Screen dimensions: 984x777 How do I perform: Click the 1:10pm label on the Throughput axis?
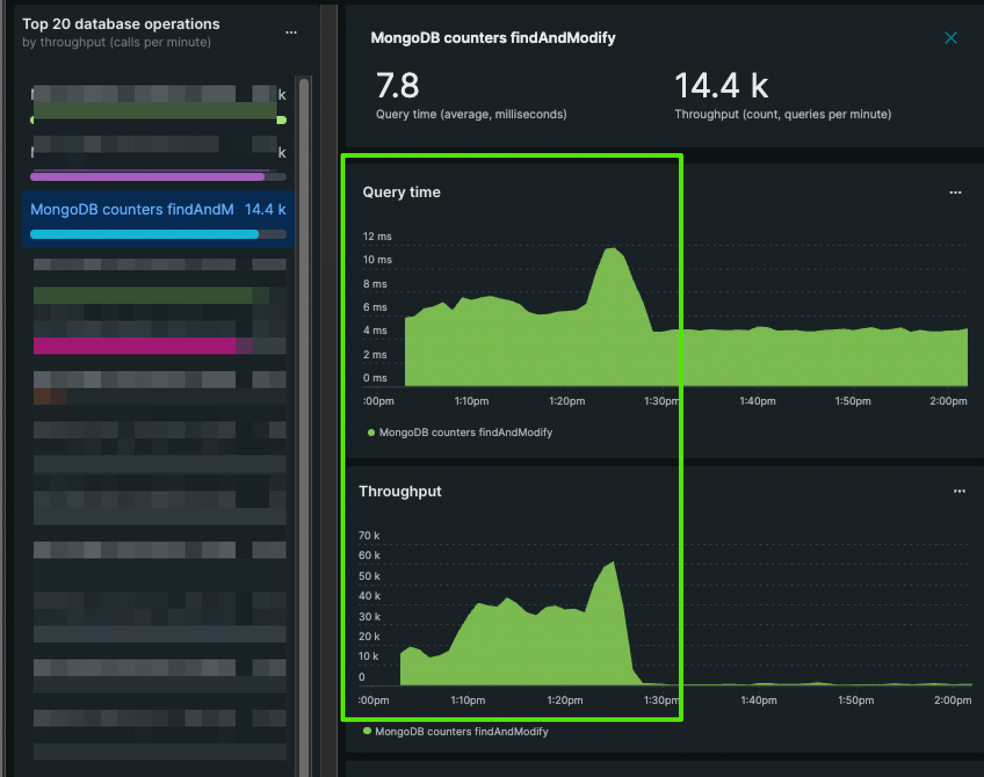468,700
